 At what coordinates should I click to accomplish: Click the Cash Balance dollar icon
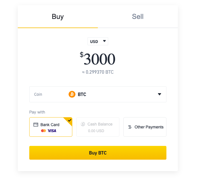click(x=83, y=124)
